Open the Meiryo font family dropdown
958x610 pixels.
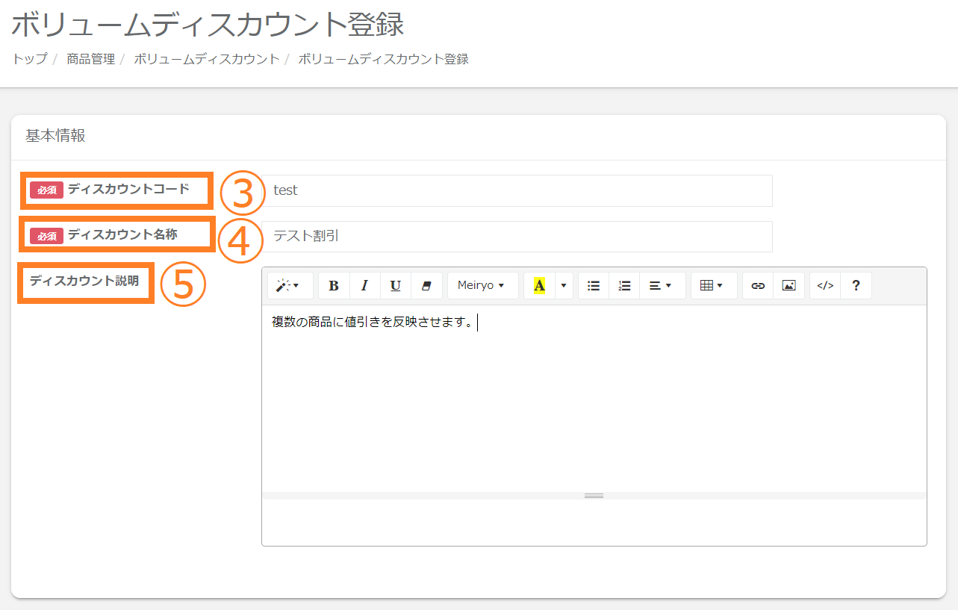[x=482, y=286]
